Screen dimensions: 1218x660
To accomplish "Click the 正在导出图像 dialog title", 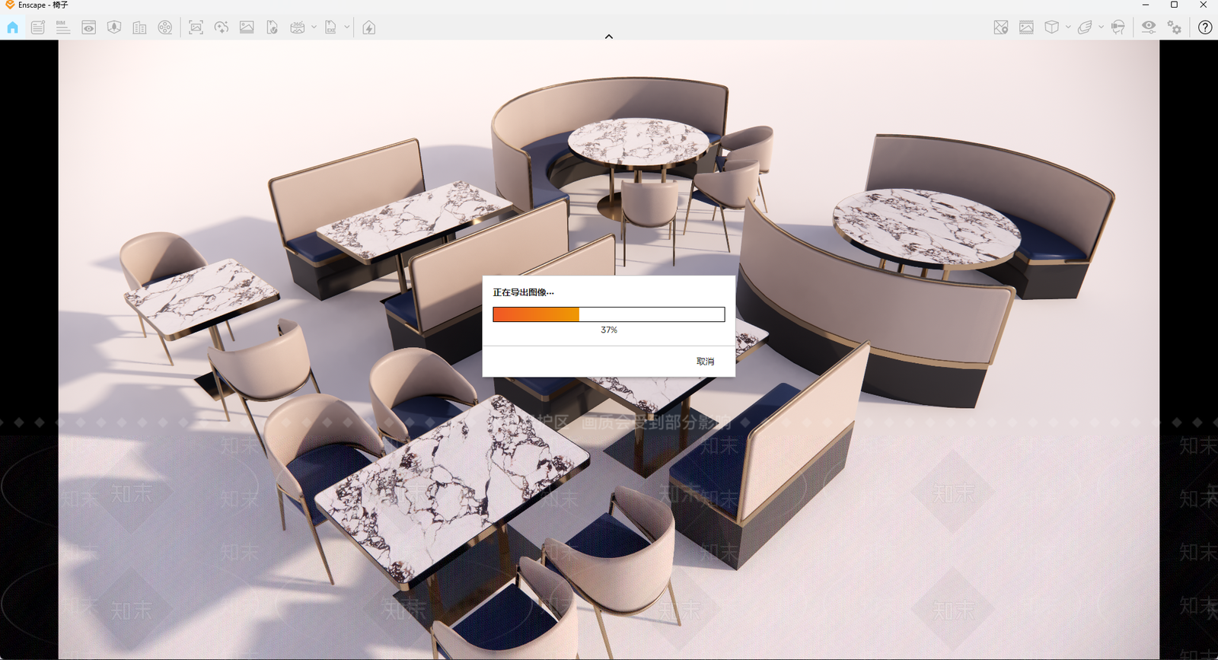I will [x=524, y=292].
